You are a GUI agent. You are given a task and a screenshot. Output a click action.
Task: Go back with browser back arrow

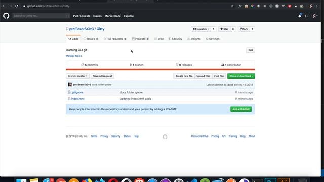5,6
